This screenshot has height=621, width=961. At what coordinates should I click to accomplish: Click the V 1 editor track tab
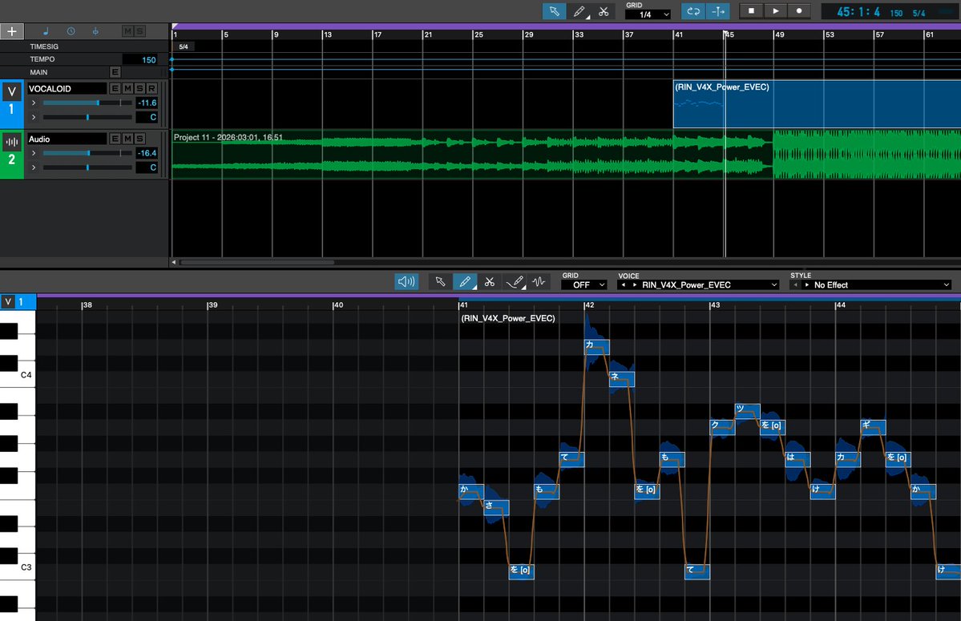pyautogui.click(x=18, y=301)
